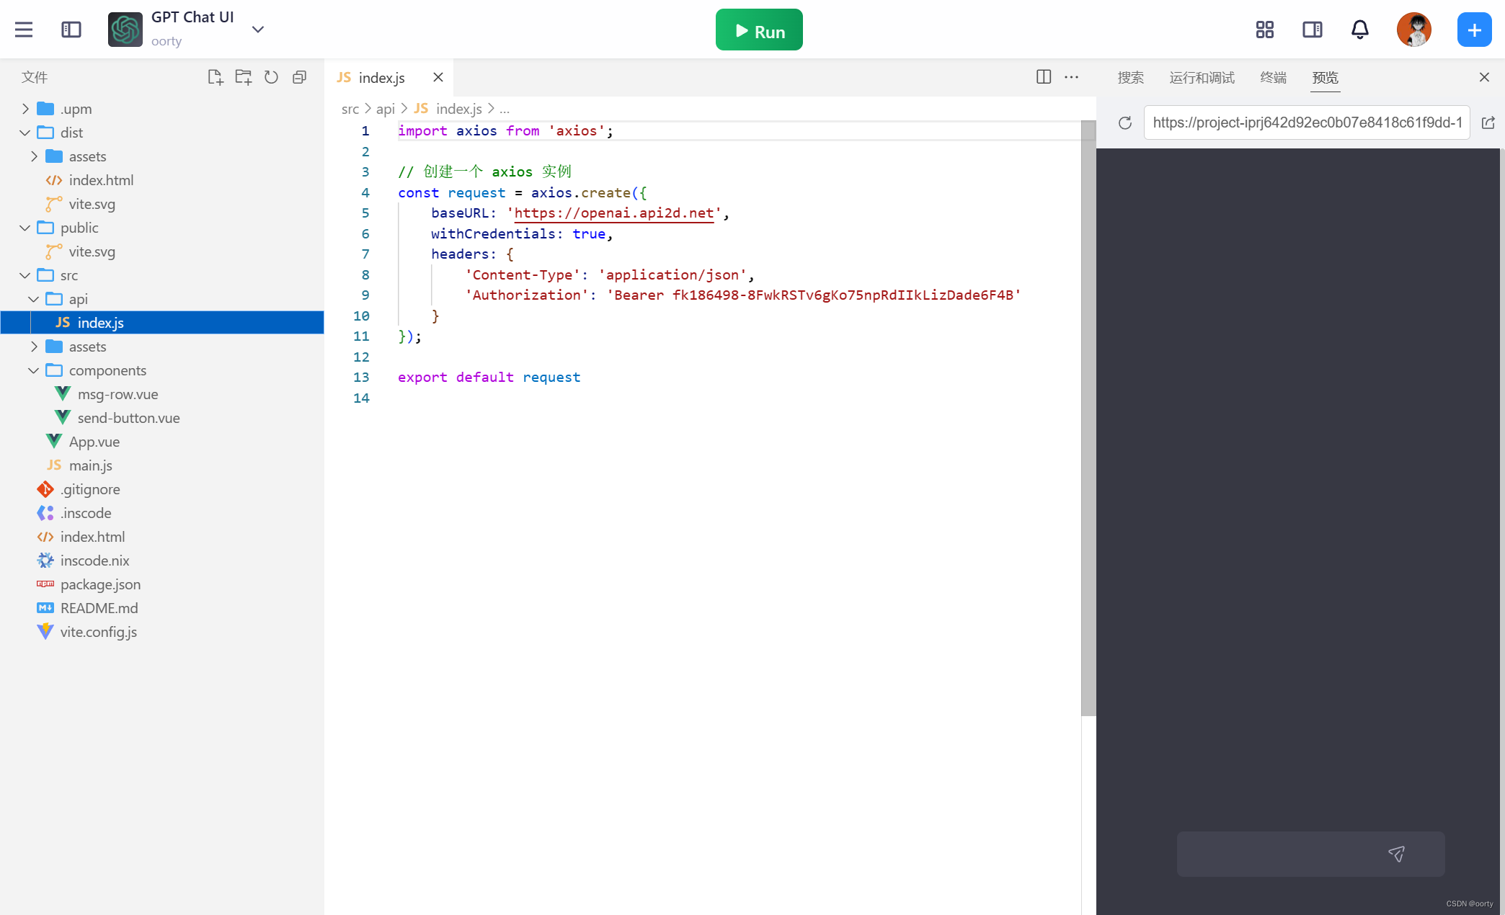Open the user avatar profile
The height and width of the screenshot is (915, 1505).
click(1414, 30)
